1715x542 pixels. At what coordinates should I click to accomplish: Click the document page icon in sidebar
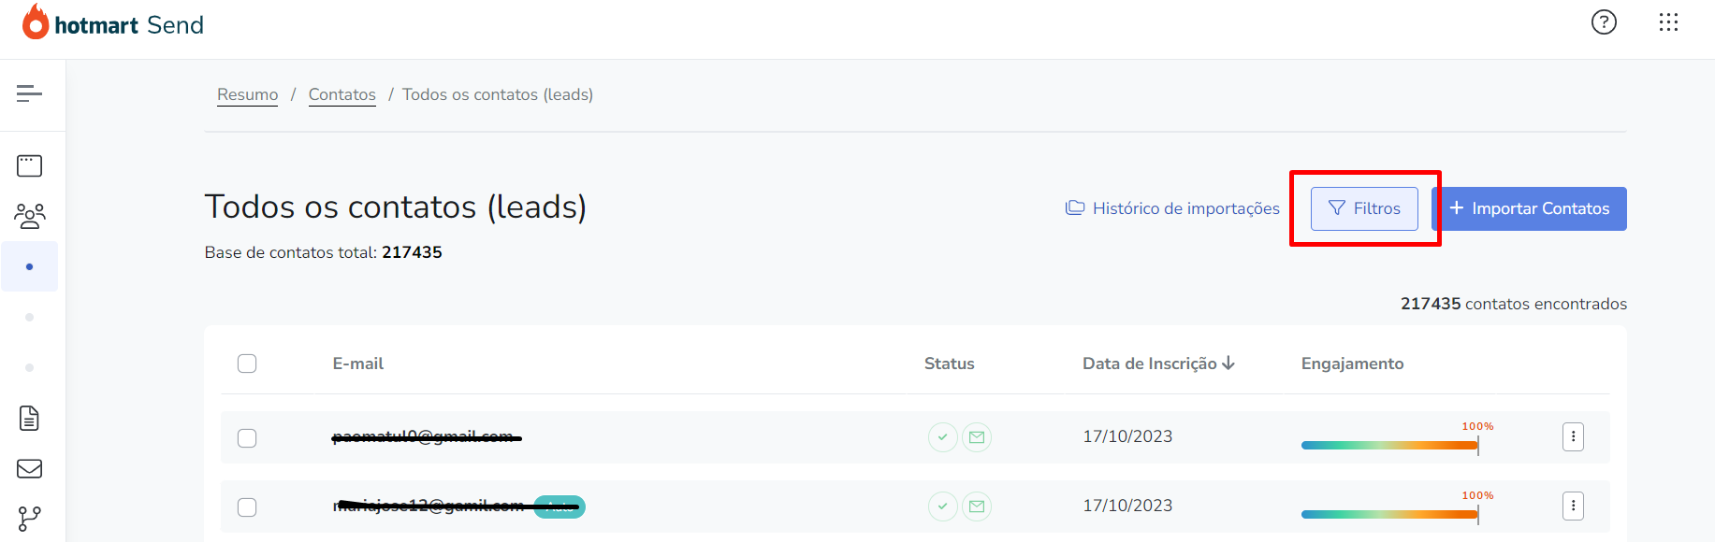coord(30,418)
